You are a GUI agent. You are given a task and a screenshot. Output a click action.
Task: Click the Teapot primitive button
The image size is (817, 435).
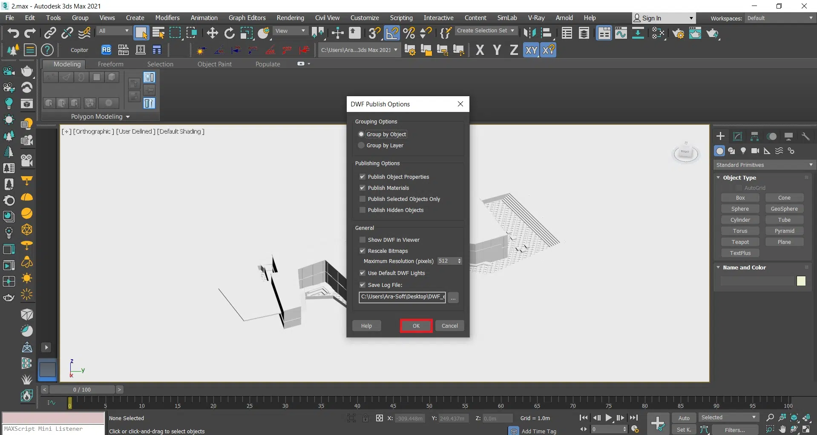coord(740,242)
